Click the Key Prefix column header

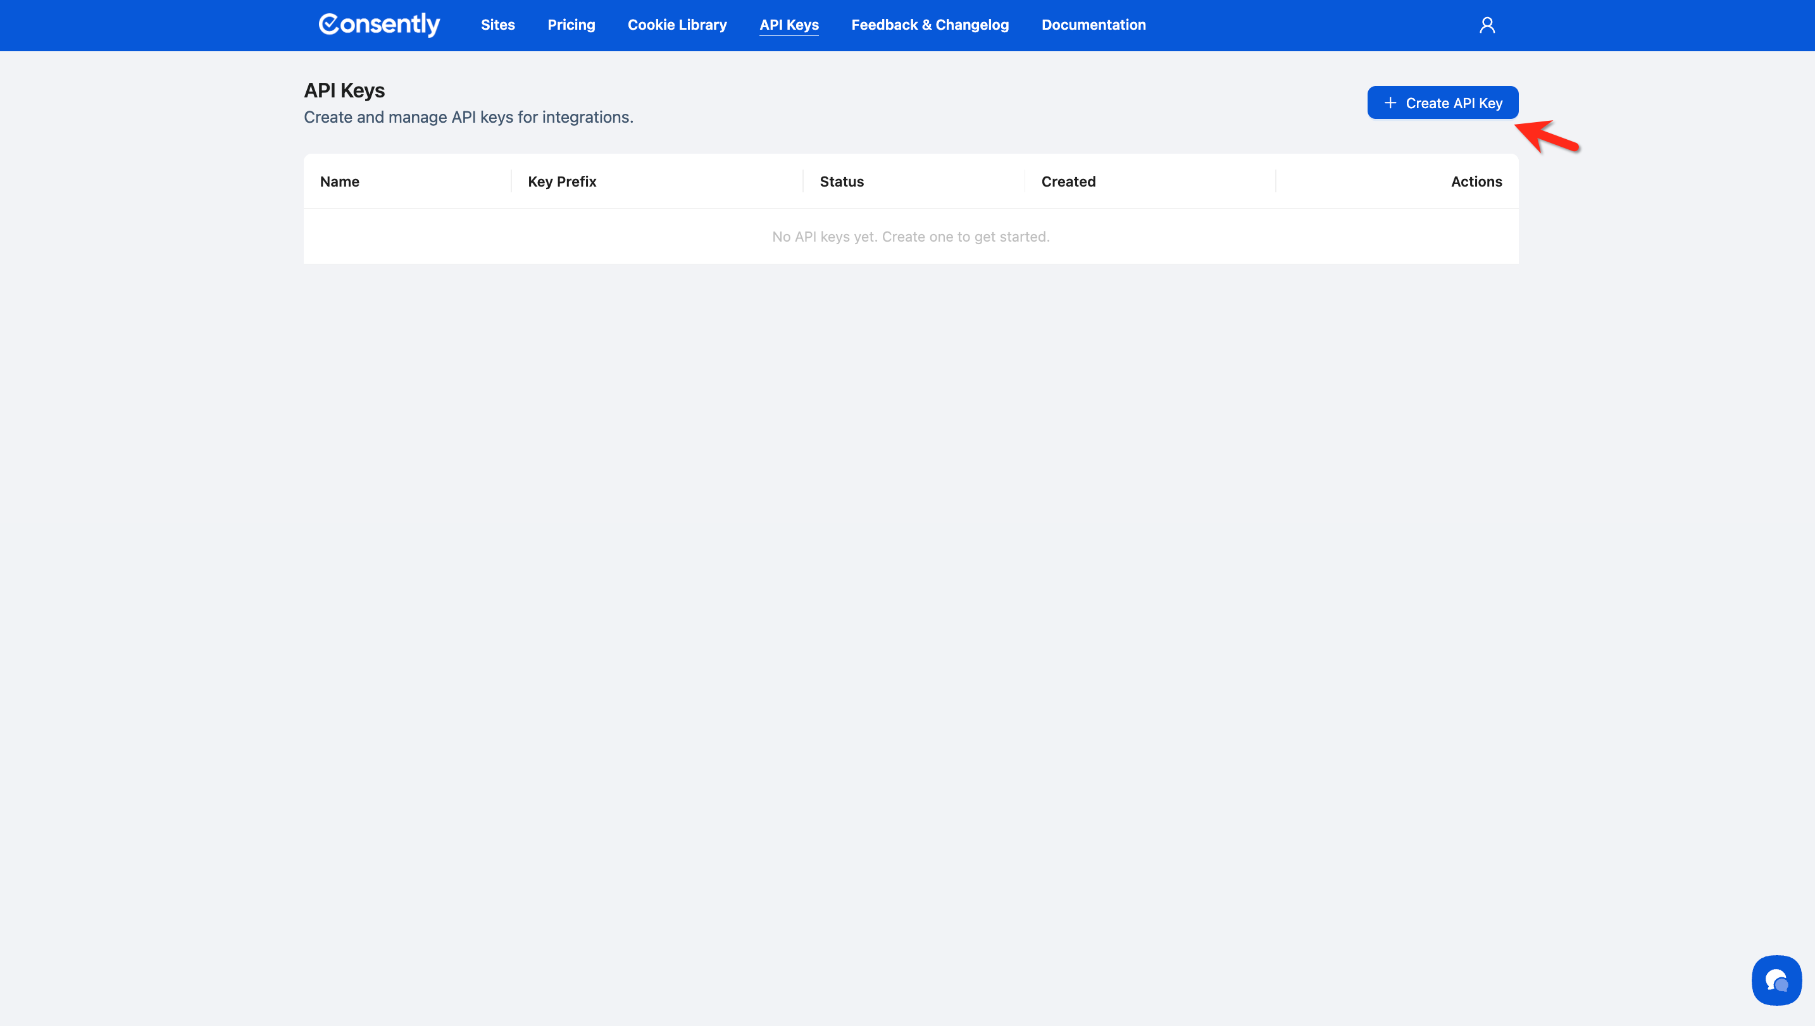[x=562, y=182]
